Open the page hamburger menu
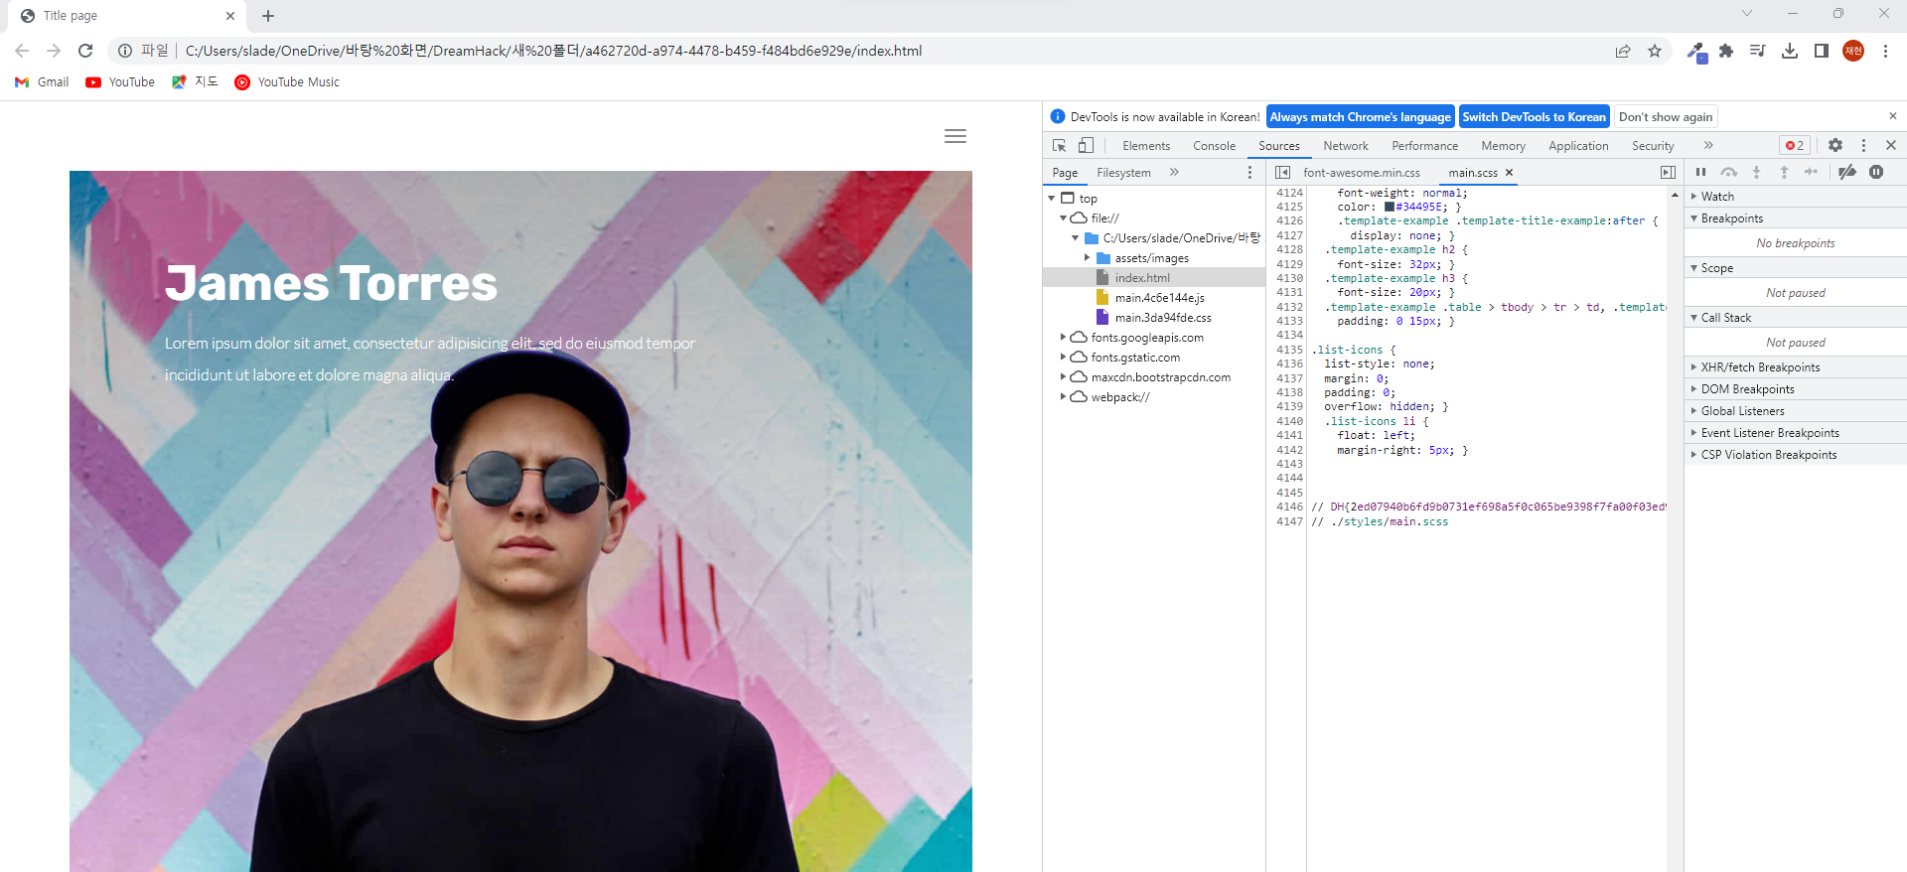This screenshot has height=872, width=1907. [955, 136]
